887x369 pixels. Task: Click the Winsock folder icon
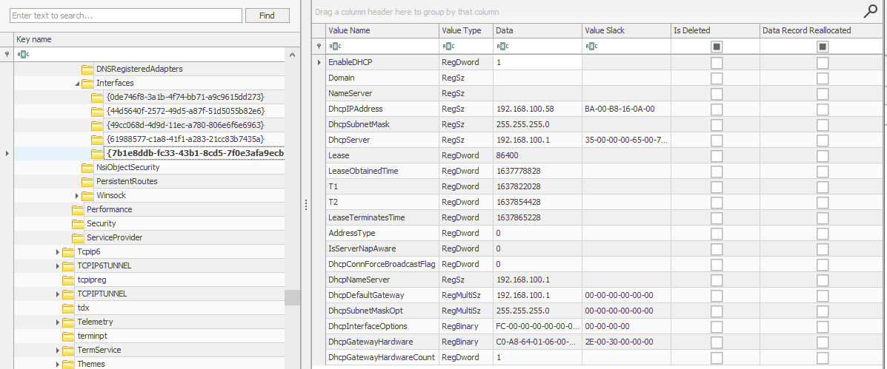coord(87,196)
